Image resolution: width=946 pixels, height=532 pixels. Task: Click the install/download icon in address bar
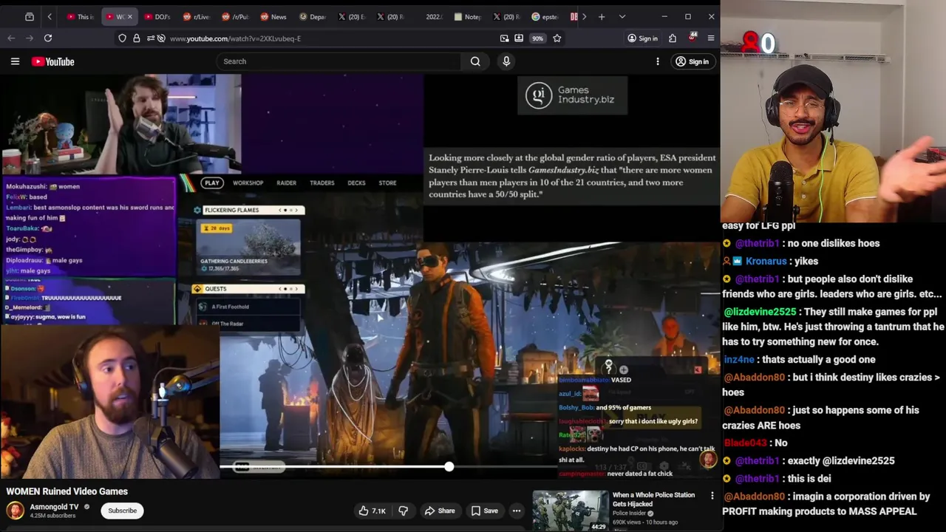(x=519, y=38)
